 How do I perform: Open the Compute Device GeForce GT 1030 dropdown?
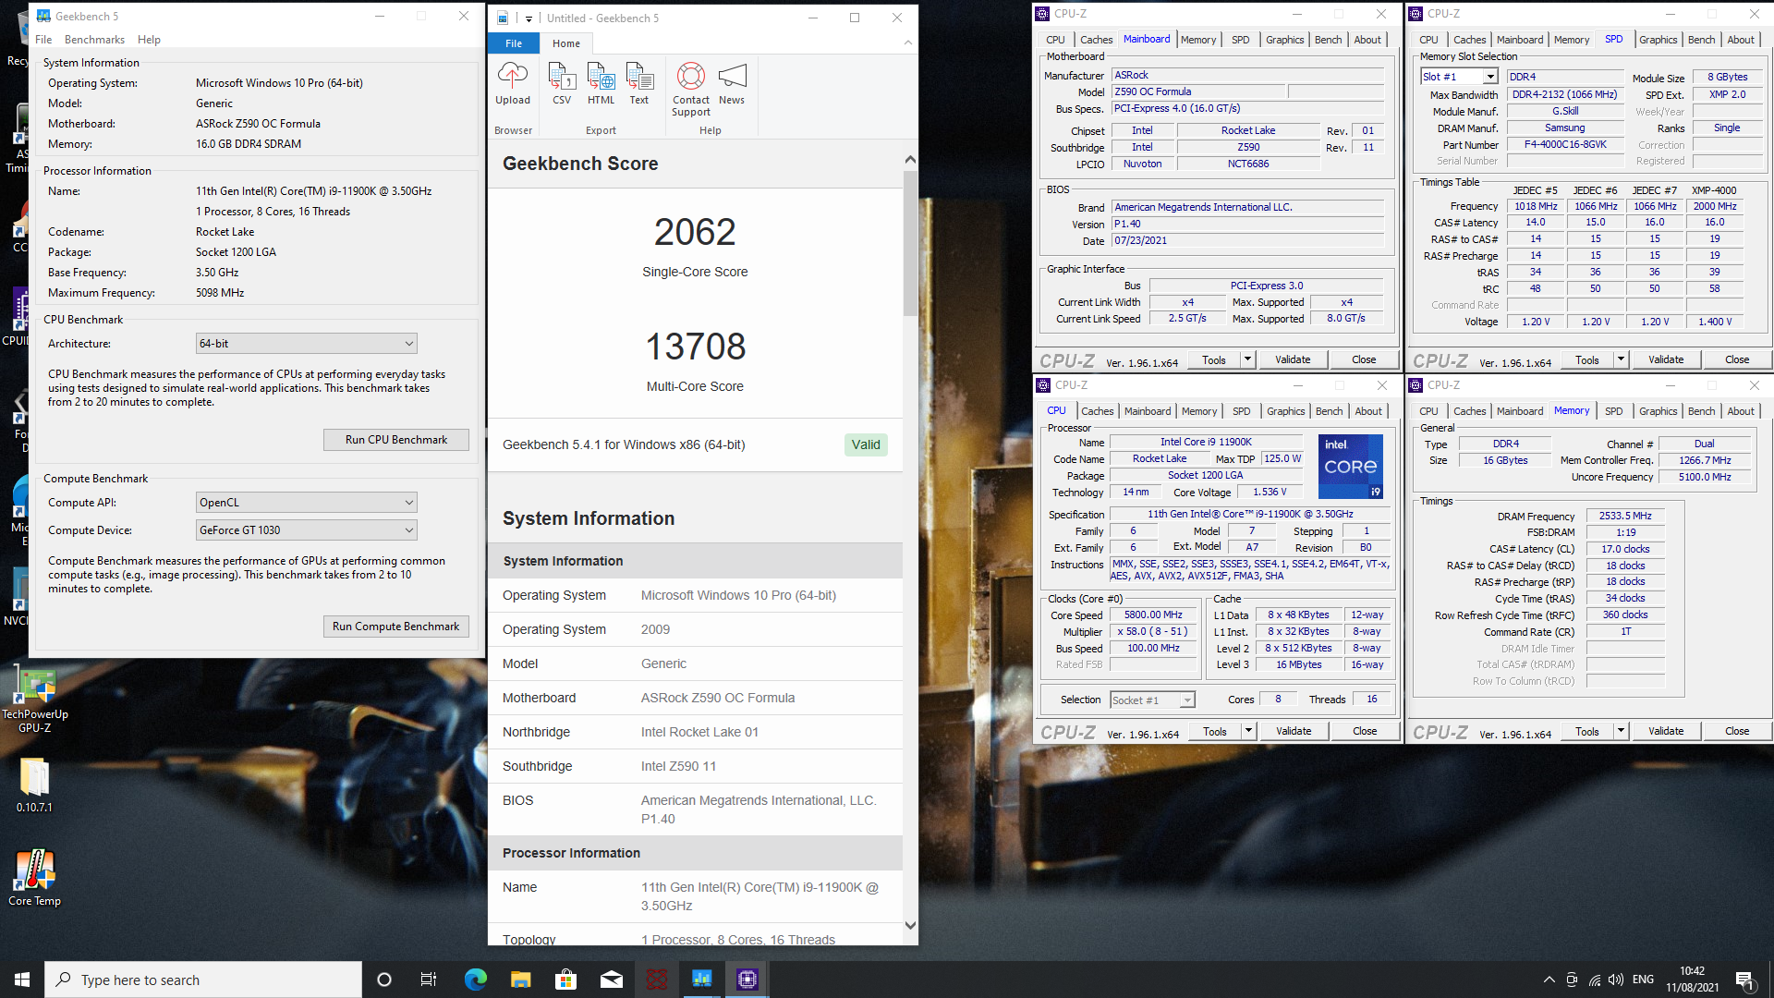(306, 530)
